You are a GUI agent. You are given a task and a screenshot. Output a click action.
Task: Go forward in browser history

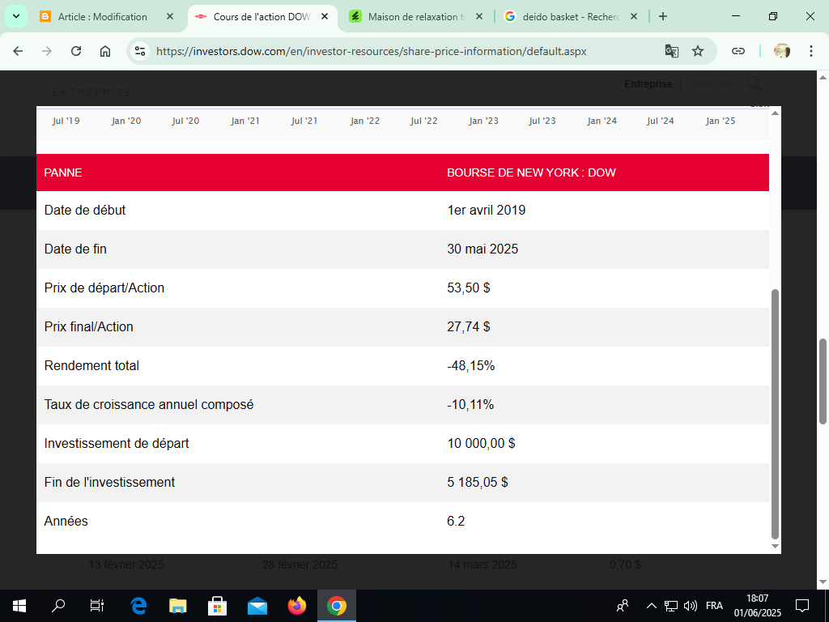point(47,51)
